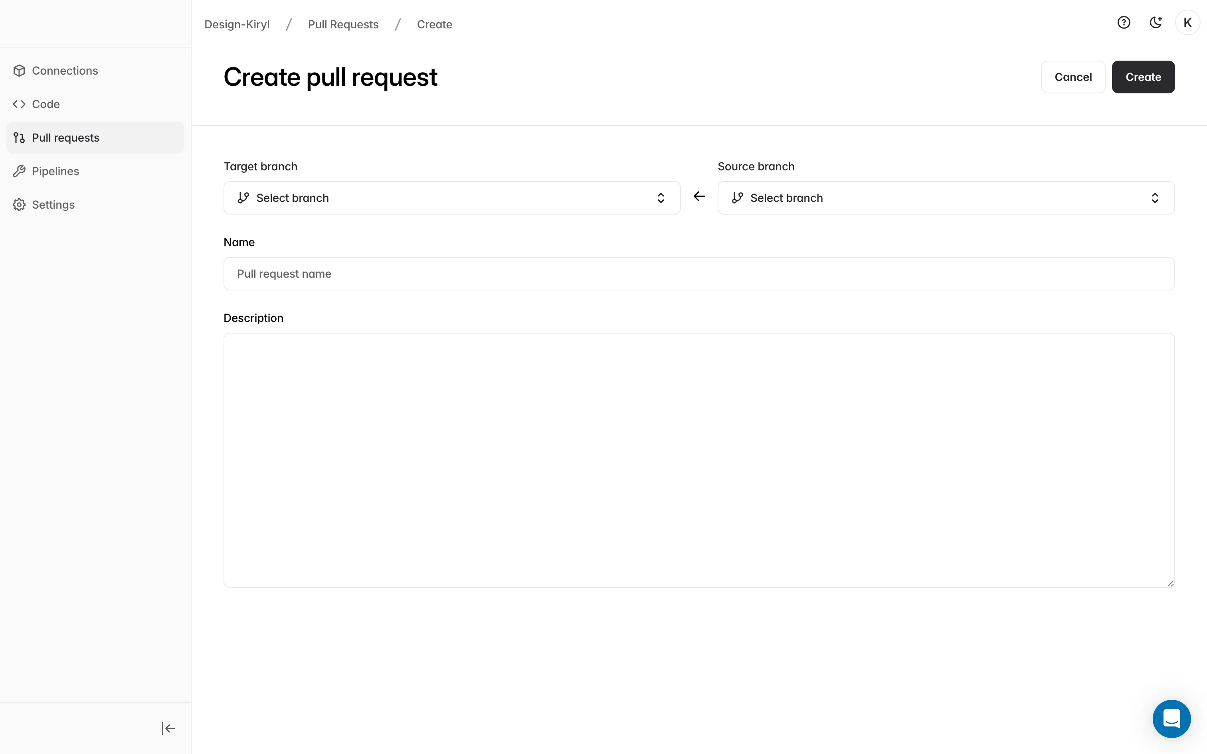Click the Cancel button
Screen dimensions: 1207x754
click(1073, 77)
